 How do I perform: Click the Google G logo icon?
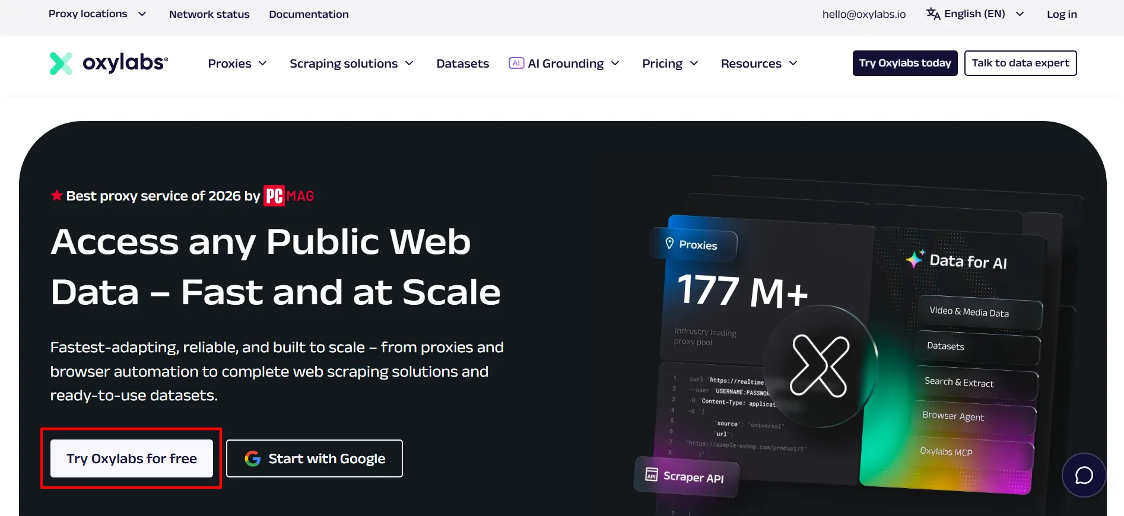(x=253, y=458)
